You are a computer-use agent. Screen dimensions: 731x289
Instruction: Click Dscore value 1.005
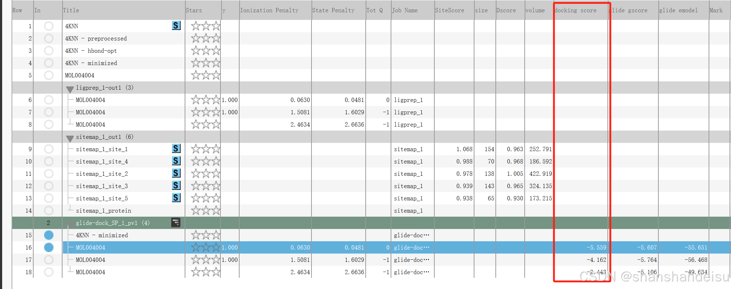(515, 174)
